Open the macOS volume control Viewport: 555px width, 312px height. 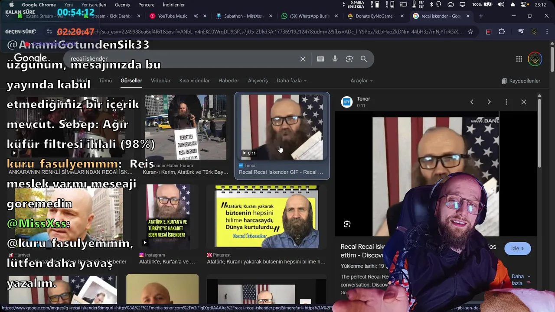point(501,5)
